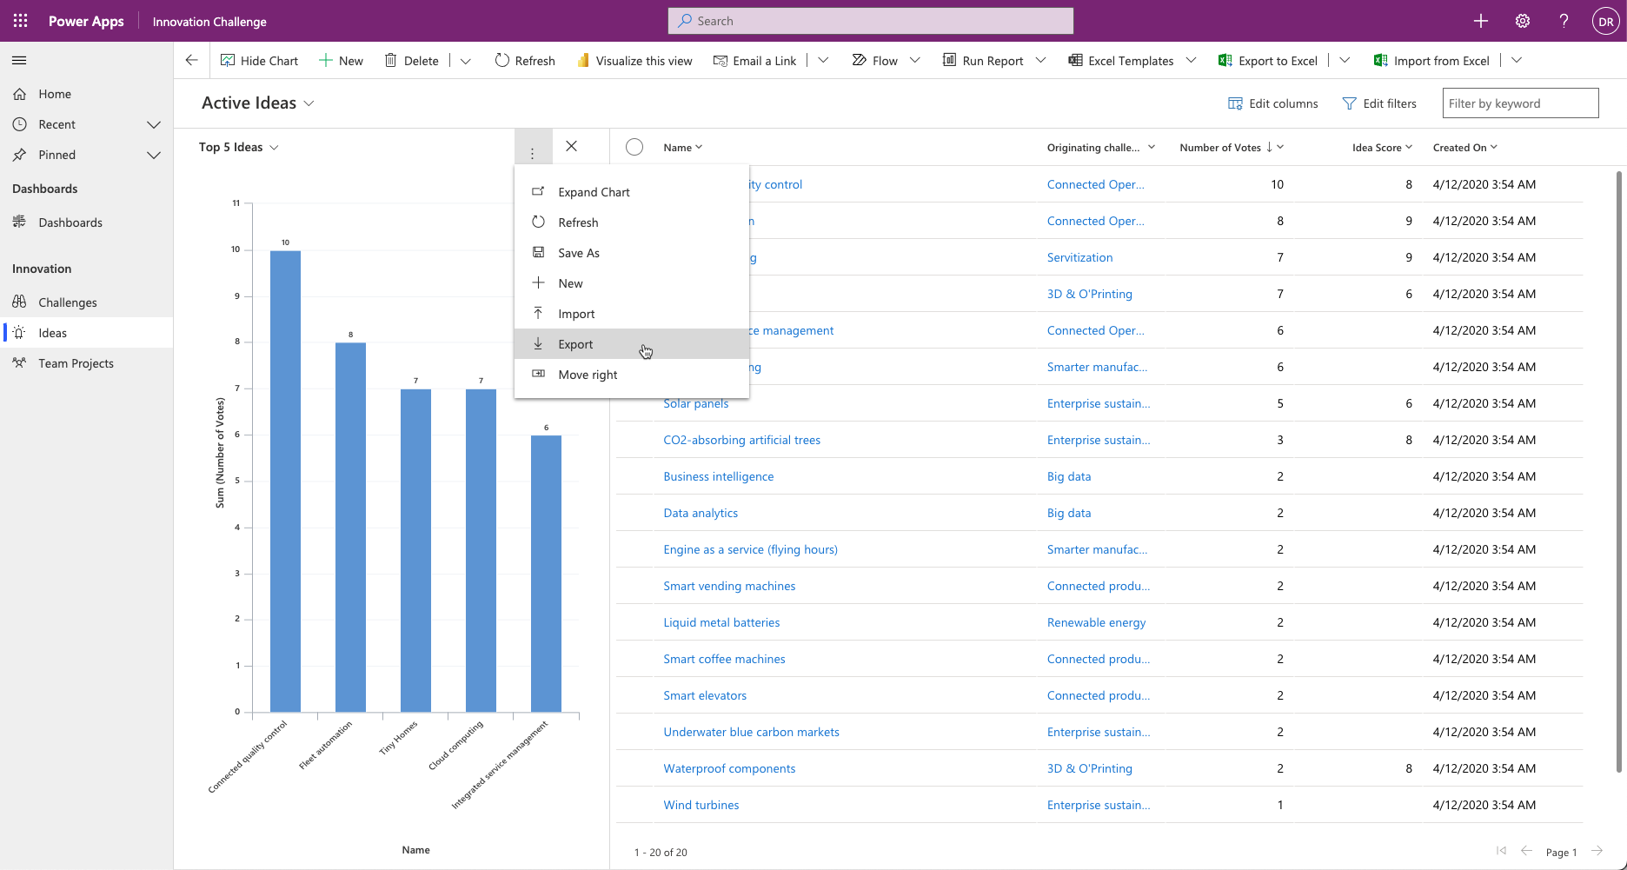Click the Export to Excel toolbar icon
The height and width of the screenshot is (870, 1627).
(x=1225, y=60)
